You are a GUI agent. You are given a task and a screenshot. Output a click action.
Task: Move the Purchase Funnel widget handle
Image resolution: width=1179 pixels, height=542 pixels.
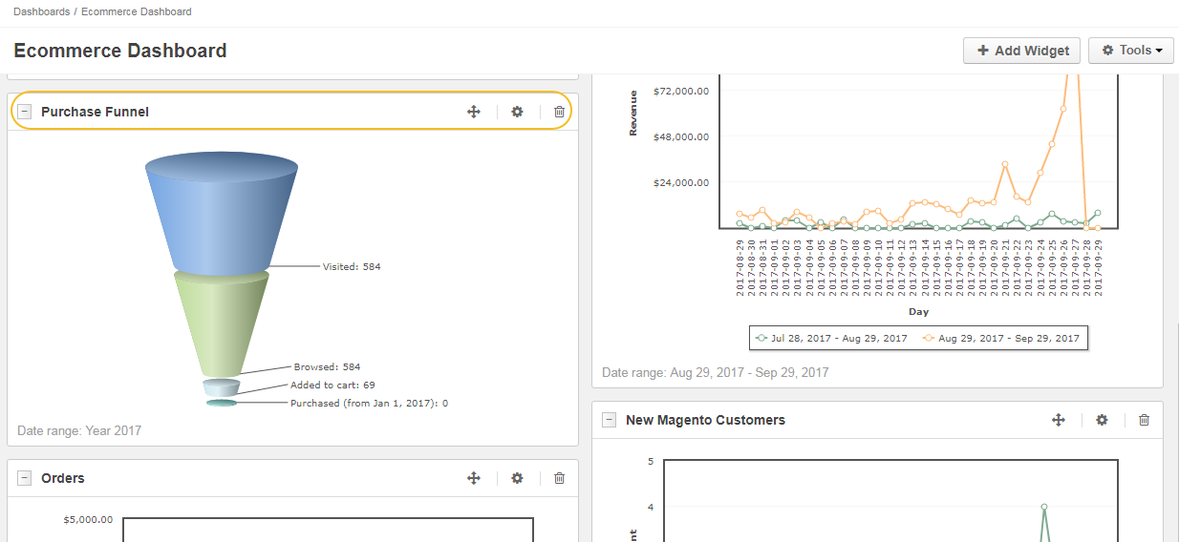click(473, 112)
